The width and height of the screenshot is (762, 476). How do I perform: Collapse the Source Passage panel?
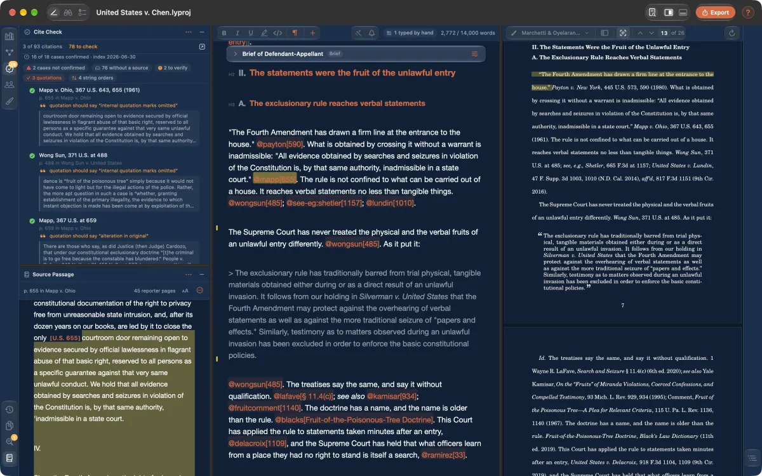click(x=202, y=275)
